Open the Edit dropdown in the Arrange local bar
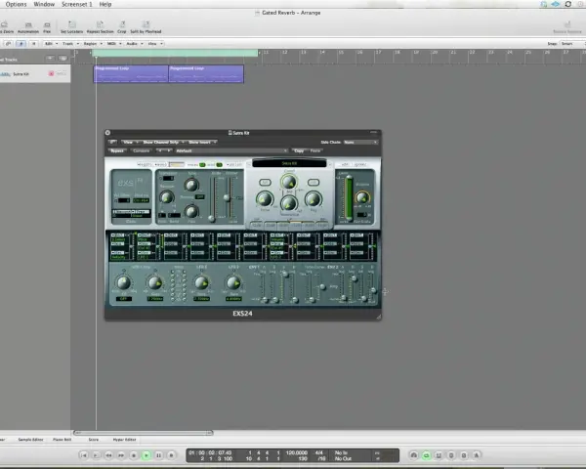This screenshot has height=469, width=586. (x=51, y=44)
